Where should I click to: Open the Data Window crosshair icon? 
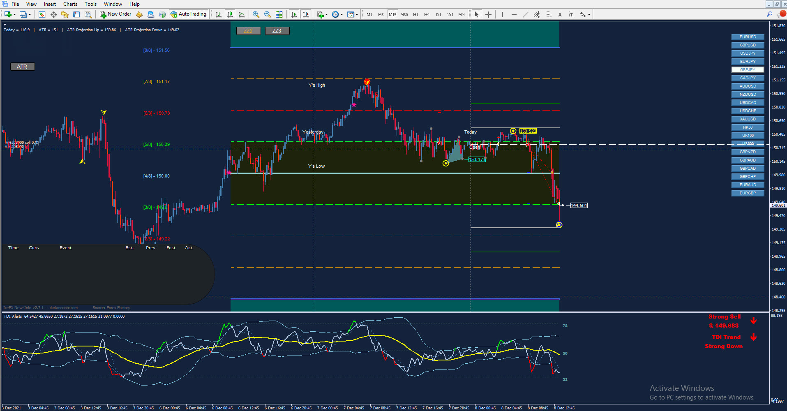[53, 14]
